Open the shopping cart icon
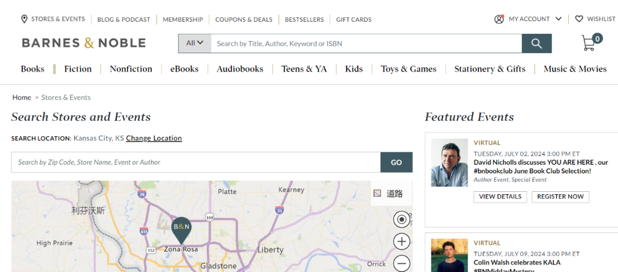Viewport: 618px width, 272px height. (x=588, y=44)
